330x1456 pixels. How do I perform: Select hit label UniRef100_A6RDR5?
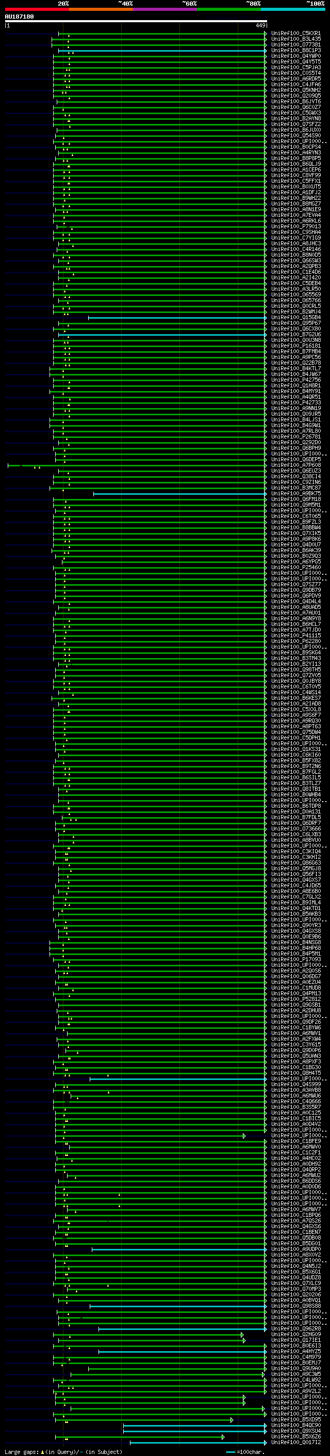(295, 79)
